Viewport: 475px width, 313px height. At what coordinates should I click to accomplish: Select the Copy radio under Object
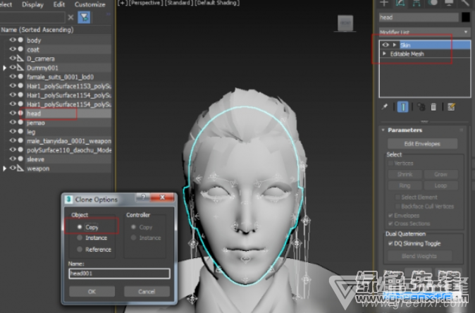(80, 227)
